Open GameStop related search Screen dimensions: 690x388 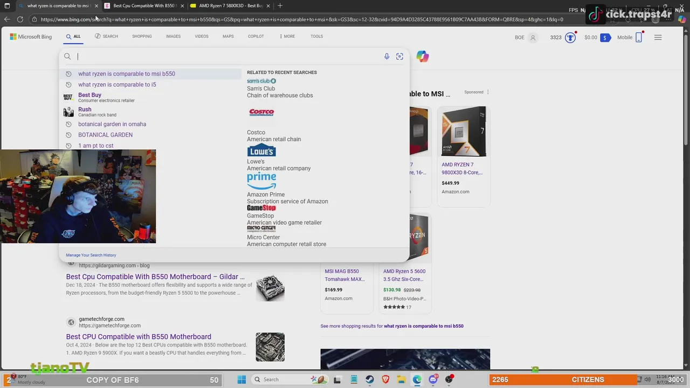tap(284, 215)
